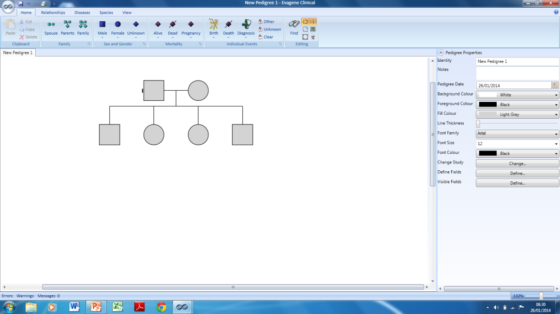Open the Background Colour dropdown
Viewport: 560px width, 314px height.
click(x=555, y=95)
